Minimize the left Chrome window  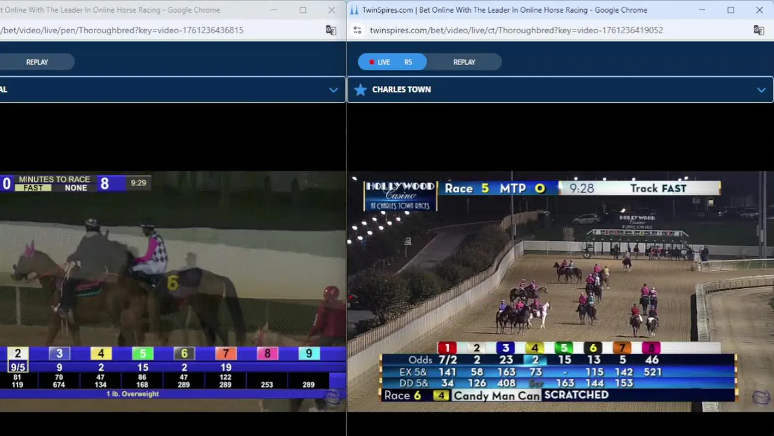tap(274, 10)
